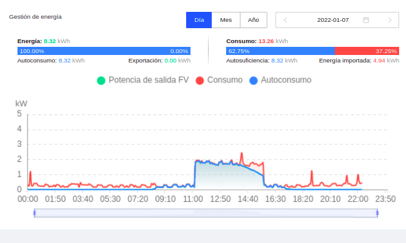Go to previous day with left arrow
This screenshot has width=406, height=243.
point(285,20)
